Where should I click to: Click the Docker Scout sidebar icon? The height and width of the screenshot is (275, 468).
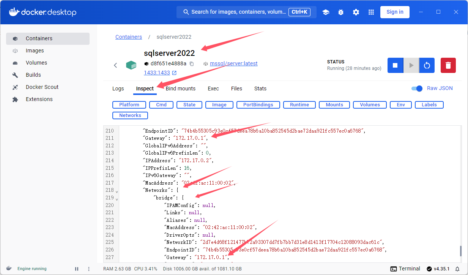point(15,87)
